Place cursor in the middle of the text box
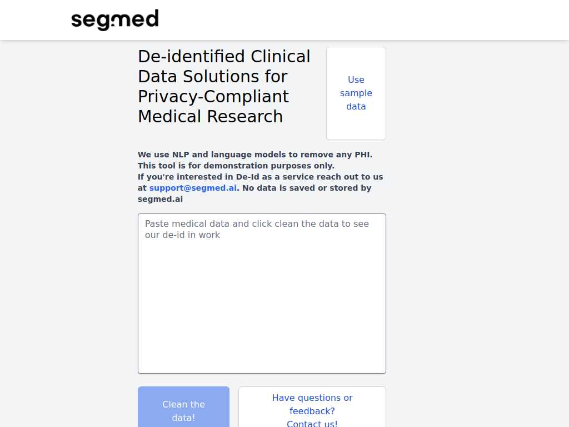Image resolution: width=569 pixels, height=427 pixels. 262,294
